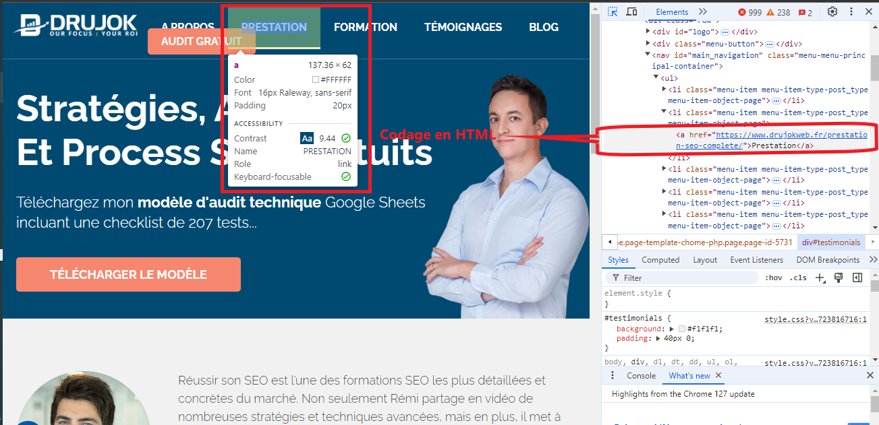The image size is (879, 425).
Task: Activate the inspect element picker icon
Action: click(613, 11)
